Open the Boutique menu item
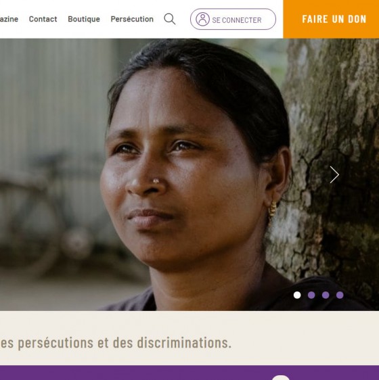This screenshot has height=380, width=379. coord(84,19)
